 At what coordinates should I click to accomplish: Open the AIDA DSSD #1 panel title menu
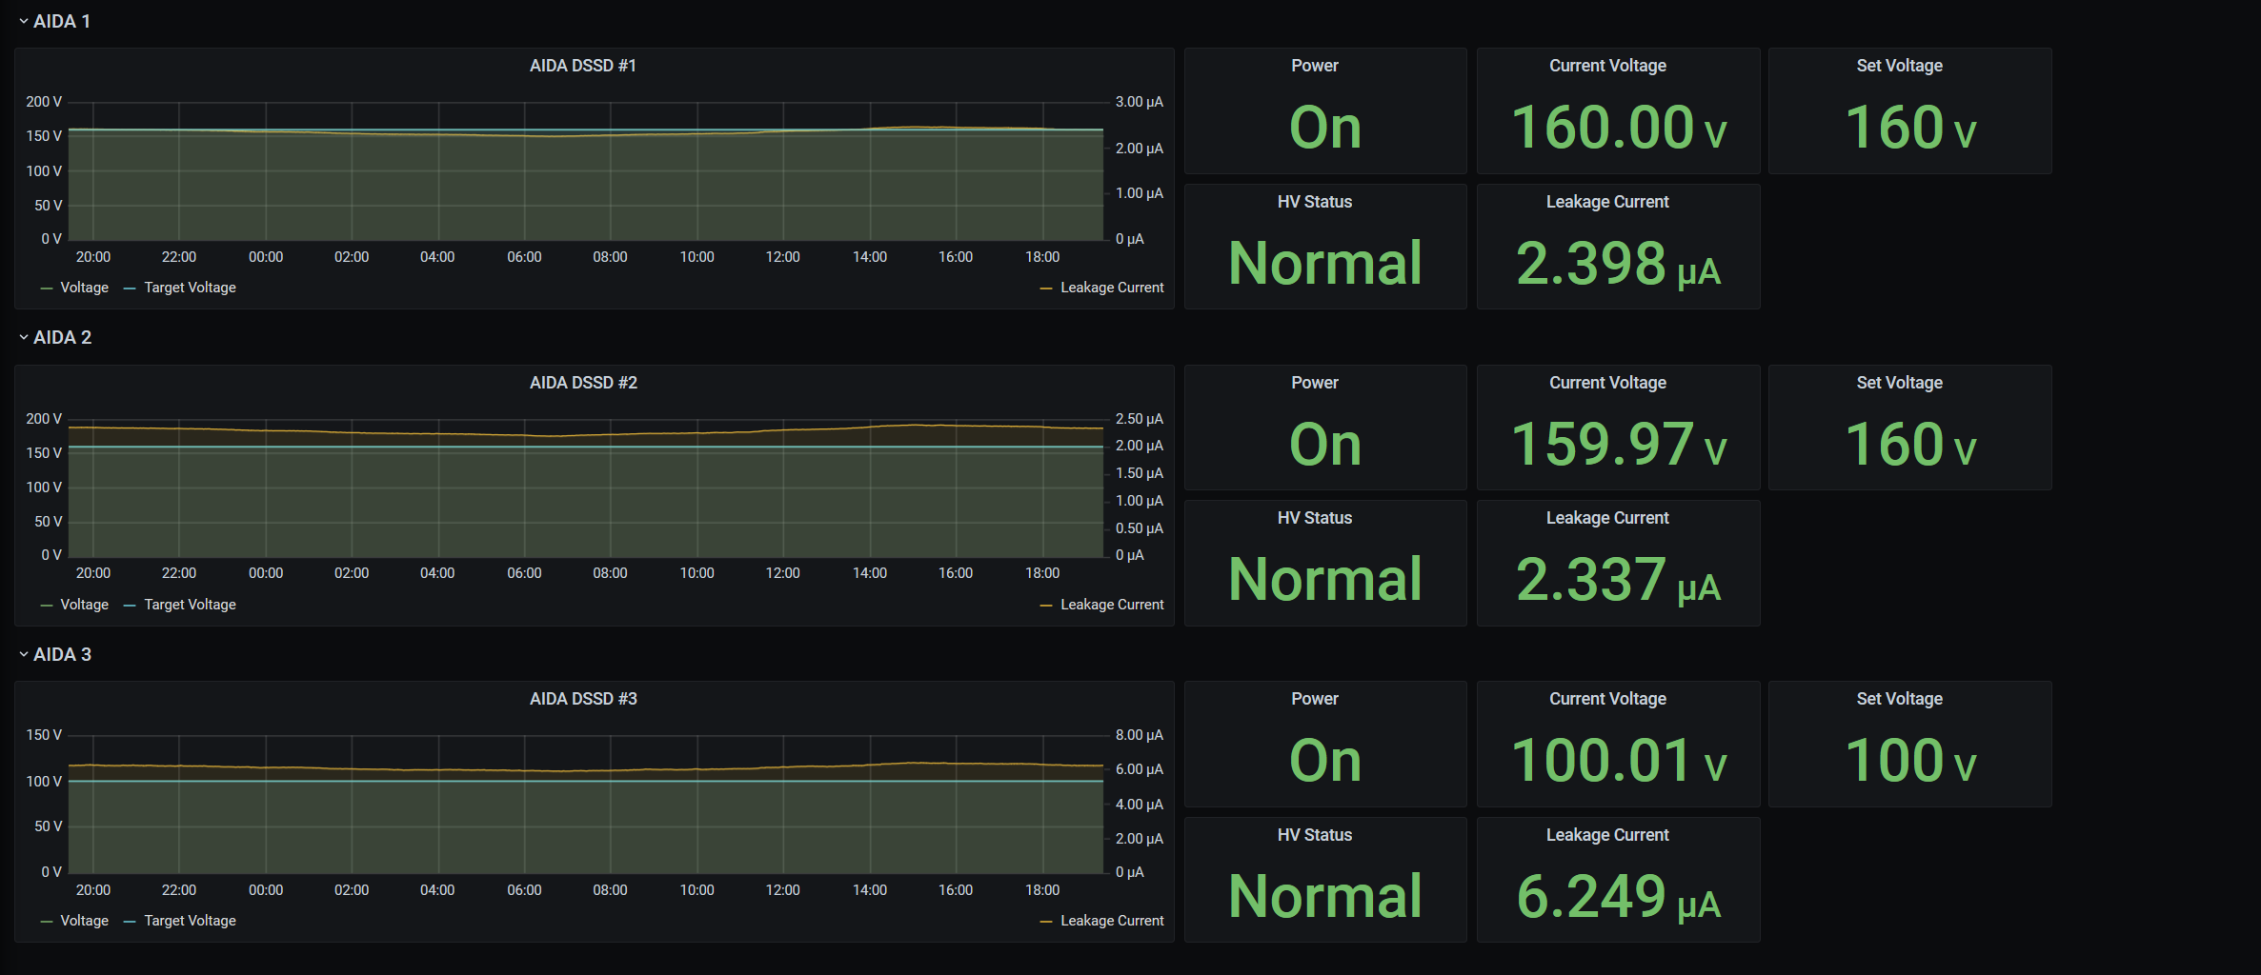pos(582,66)
